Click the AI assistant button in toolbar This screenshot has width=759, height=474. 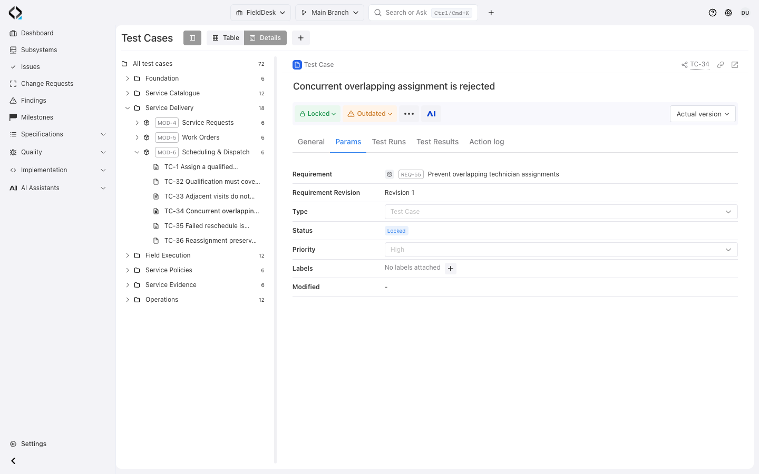pyautogui.click(x=431, y=114)
